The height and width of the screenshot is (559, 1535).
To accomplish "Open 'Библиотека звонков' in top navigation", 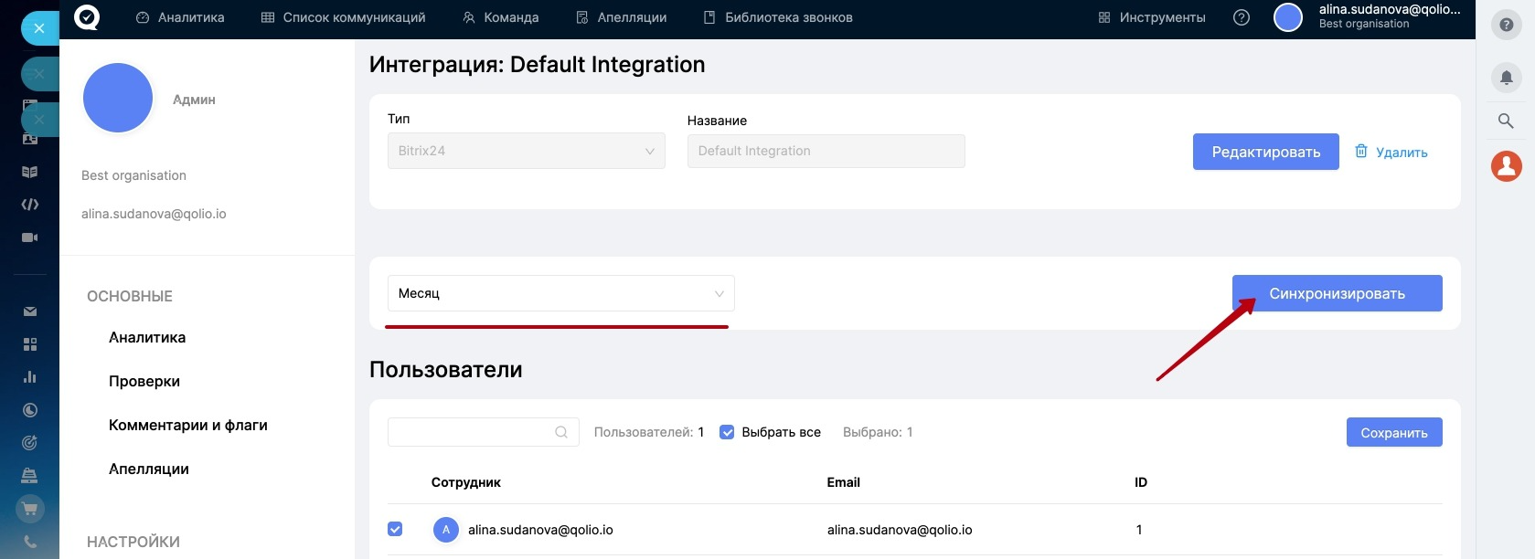I will point(778,17).
